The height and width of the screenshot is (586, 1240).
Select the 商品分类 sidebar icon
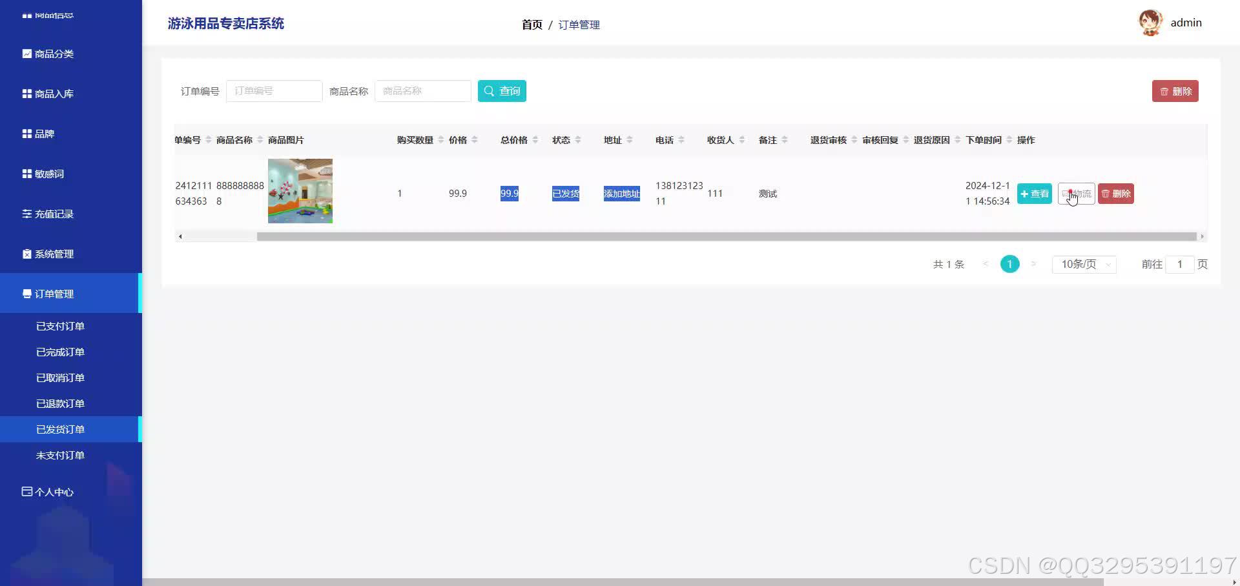click(26, 54)
